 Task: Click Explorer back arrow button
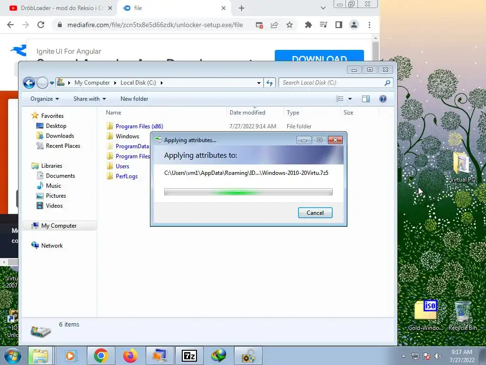pyautogui.click(x=29, y=83)
